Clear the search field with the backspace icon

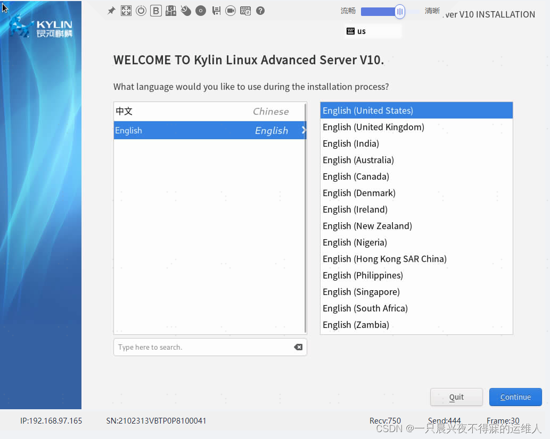tap(298, 347)
